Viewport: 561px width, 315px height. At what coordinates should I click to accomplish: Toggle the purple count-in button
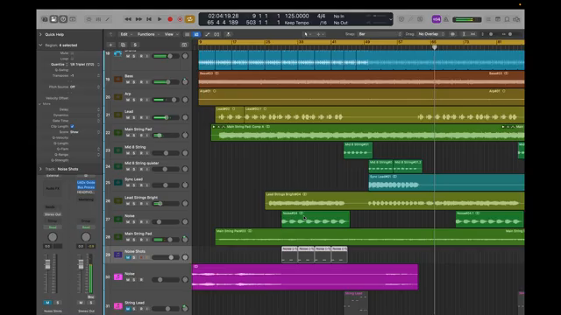coord(437,19)
